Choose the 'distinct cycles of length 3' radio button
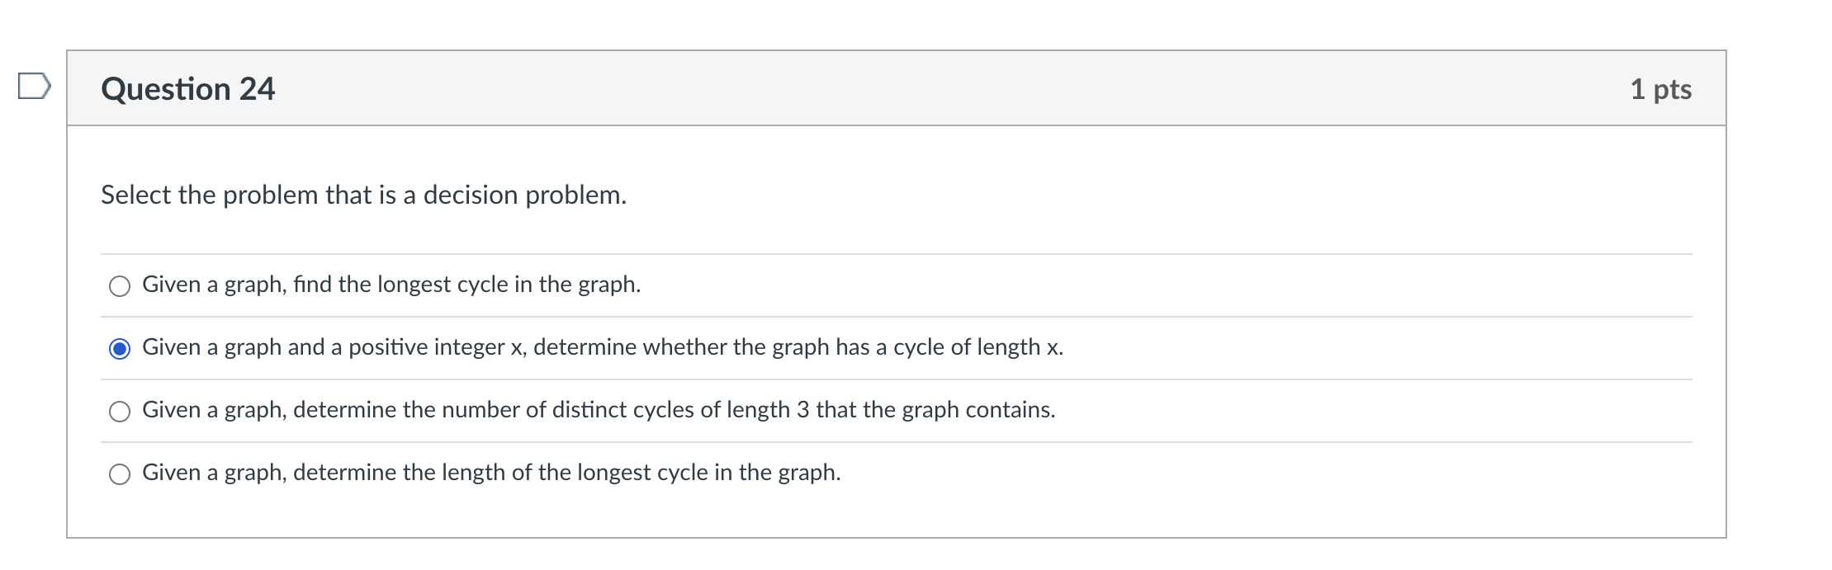The image size is (1832, 570). (120, 412)
